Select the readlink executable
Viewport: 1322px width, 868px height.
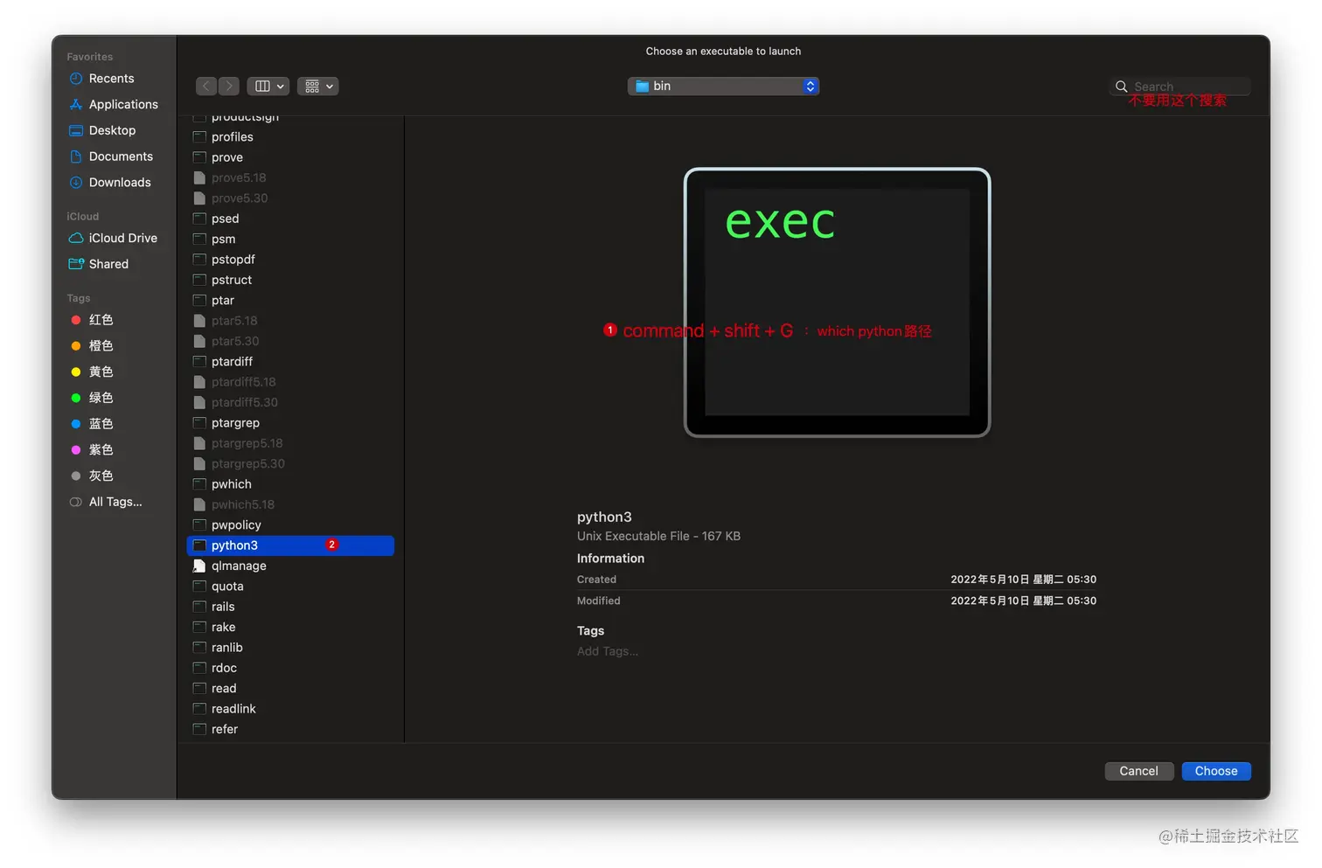290,709
